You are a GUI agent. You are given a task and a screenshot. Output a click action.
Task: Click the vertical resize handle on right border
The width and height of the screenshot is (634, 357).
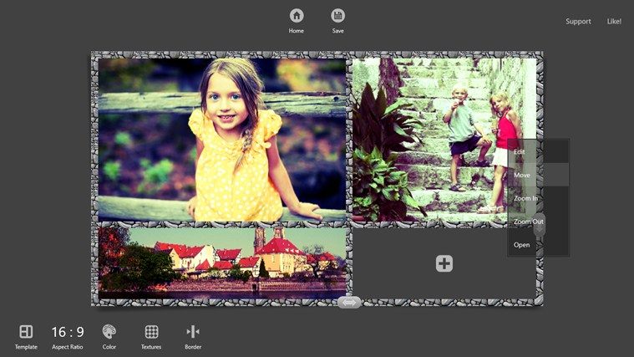coord(540,224)
